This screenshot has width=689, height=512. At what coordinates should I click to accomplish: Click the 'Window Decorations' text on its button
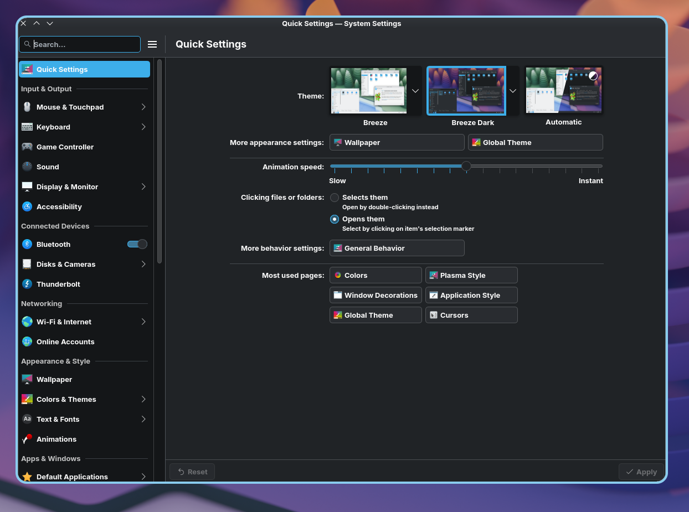pyautogui.click(x=381, y=295)
